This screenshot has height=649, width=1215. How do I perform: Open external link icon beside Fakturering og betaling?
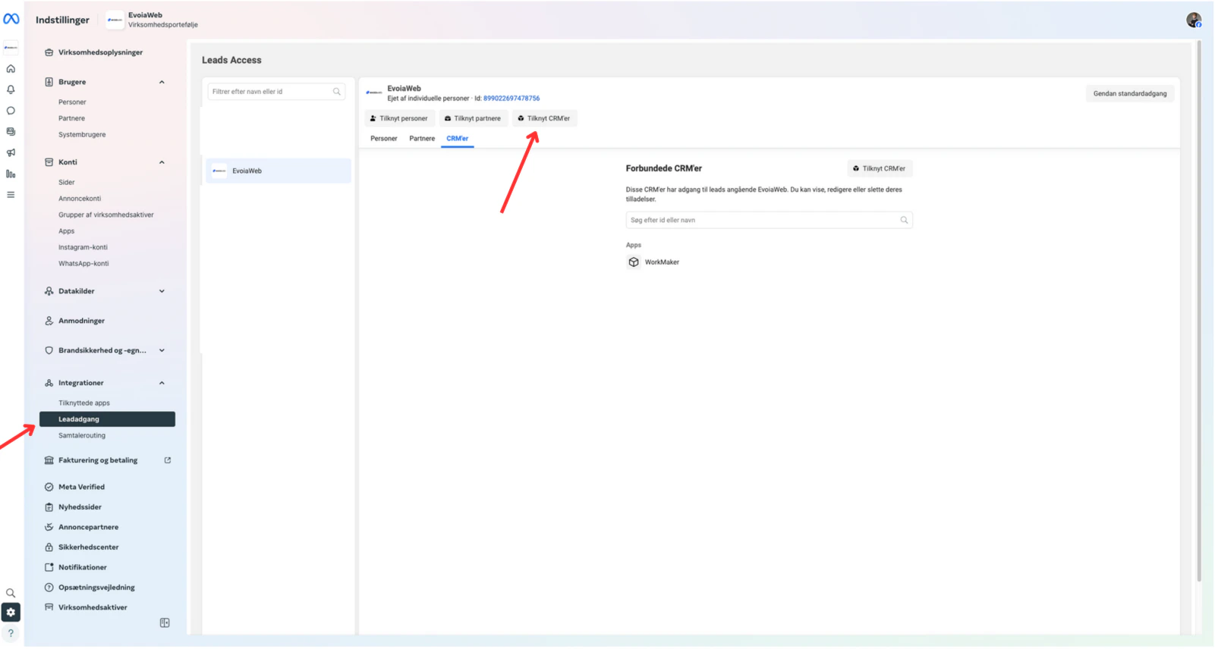pos(168,460)
